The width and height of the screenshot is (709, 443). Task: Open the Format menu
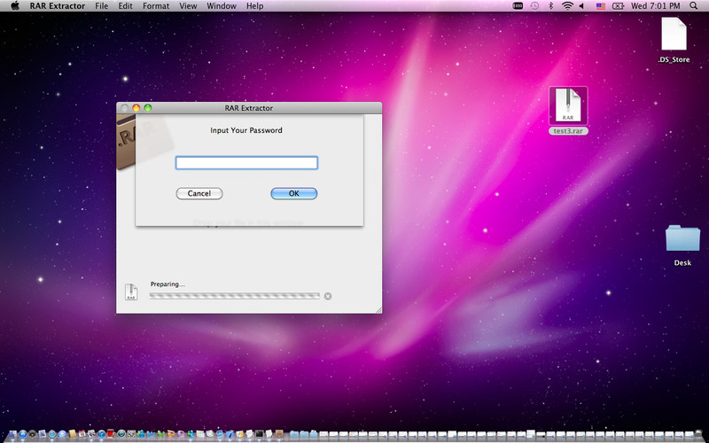[156, 6]
